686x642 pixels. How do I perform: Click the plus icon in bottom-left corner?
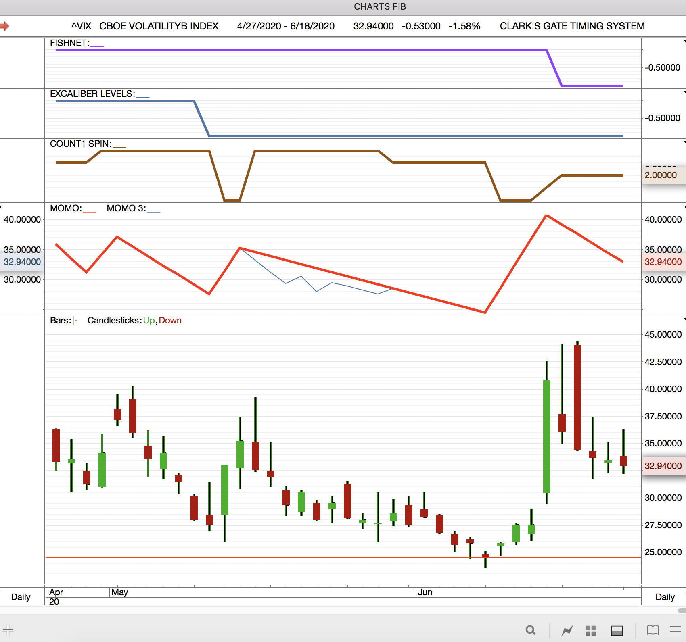[x=8, y=630]
